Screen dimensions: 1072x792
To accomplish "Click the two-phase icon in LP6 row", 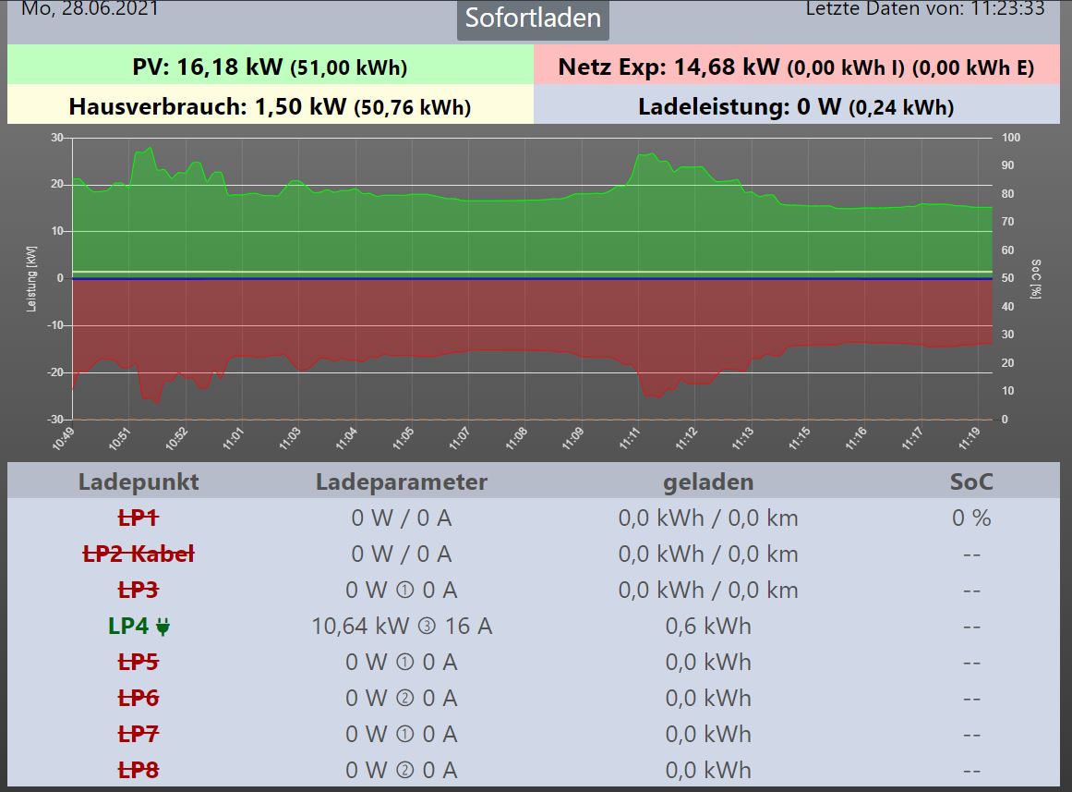I will [x=404, y=699].
